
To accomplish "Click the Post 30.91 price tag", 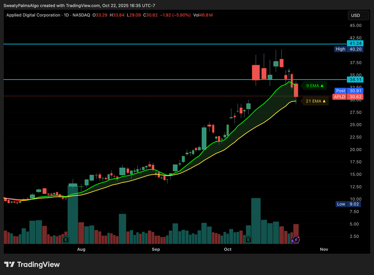I will pyautogui.click(x=349, y=91).
